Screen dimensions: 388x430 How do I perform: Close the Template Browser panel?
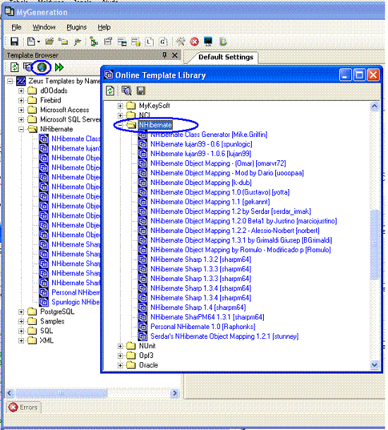(174, 55)
